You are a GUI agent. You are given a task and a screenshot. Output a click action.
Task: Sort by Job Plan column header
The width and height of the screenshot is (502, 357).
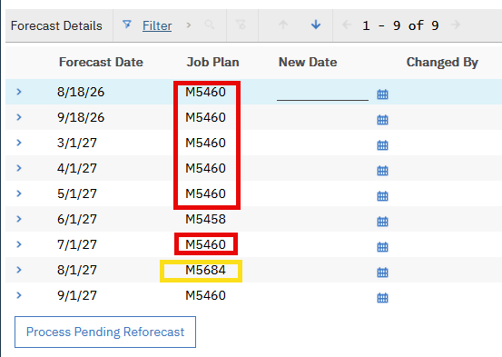(x=213, y=62)
